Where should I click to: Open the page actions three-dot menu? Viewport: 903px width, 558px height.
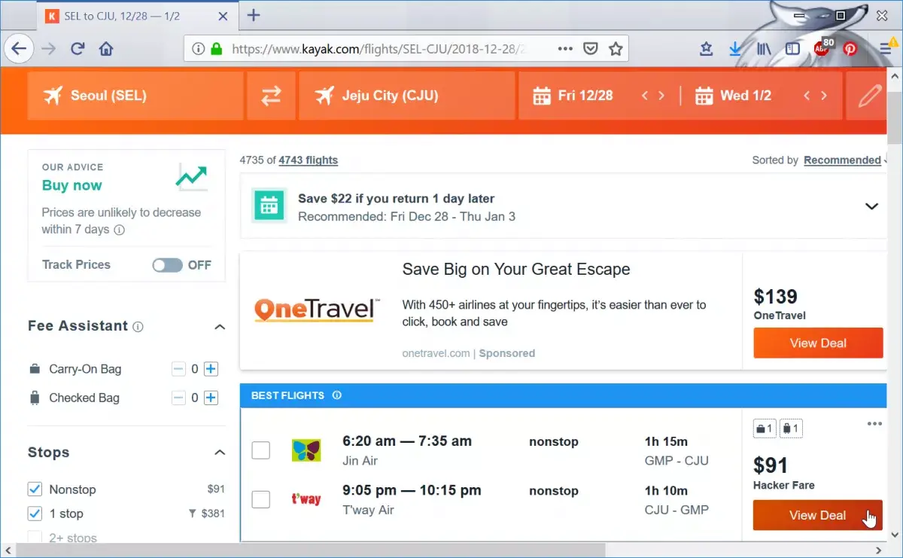pyautogui.click(x=565, y=49)
